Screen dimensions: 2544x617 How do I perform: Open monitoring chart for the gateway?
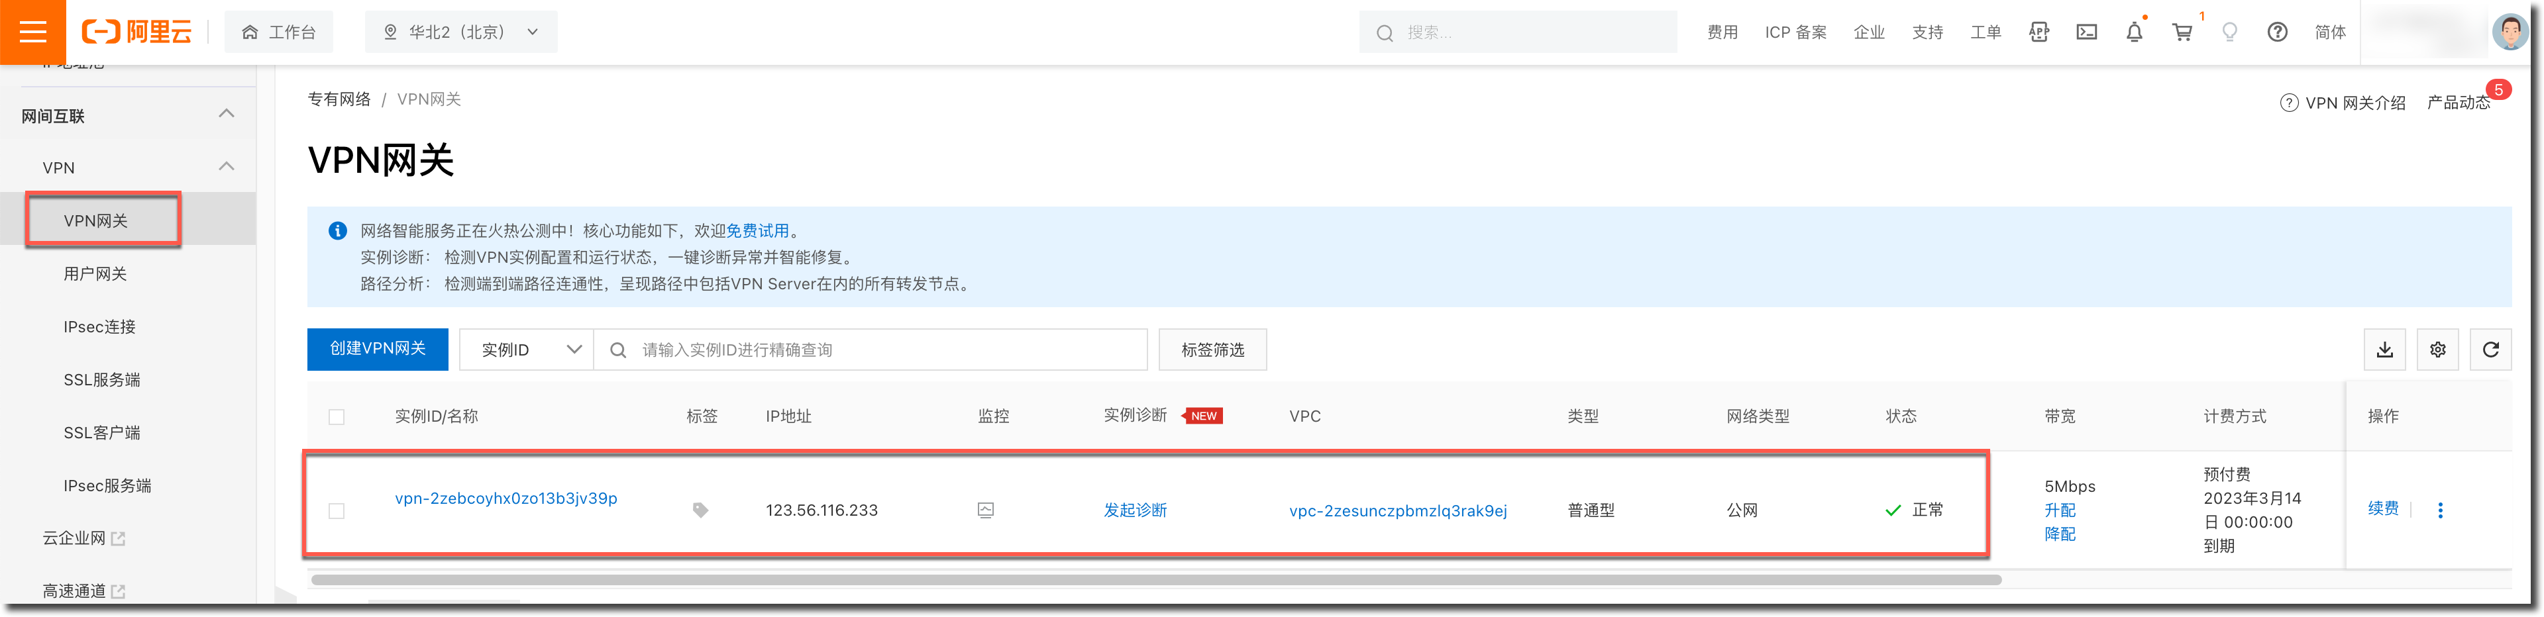pos(984,510)
